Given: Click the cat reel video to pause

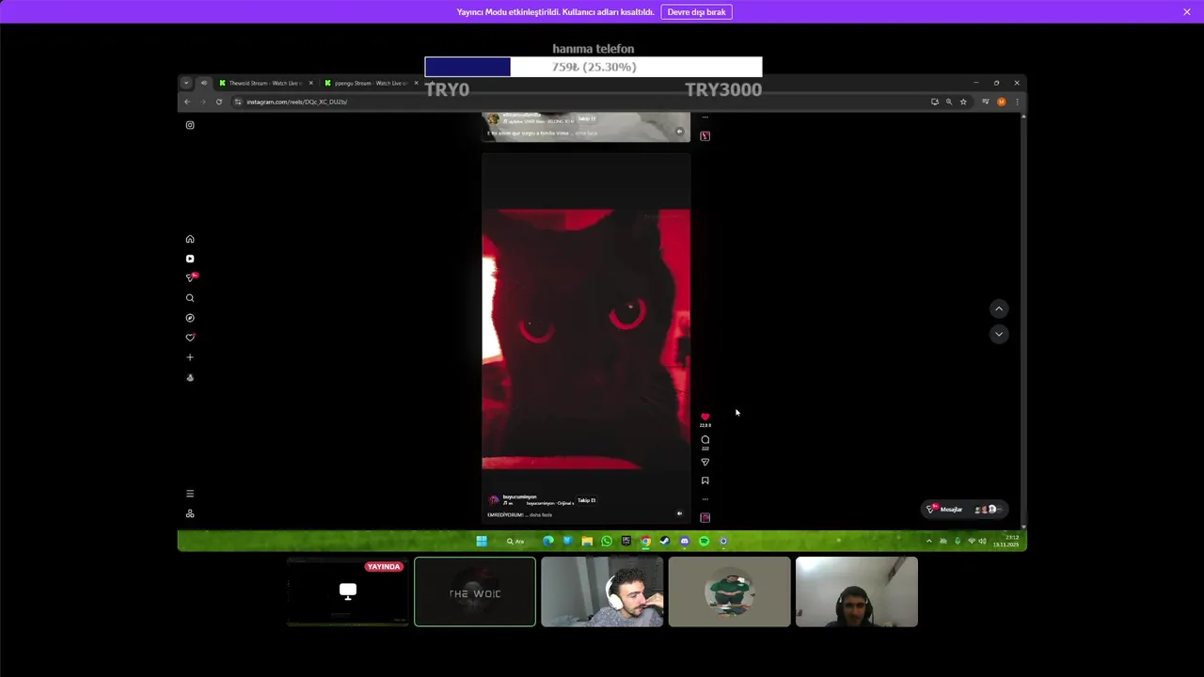Looking at the screenshot, I should tap(586, 338).
